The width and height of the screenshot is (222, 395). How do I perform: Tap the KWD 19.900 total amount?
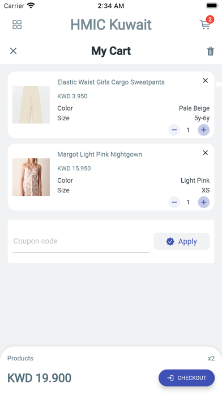click(x=40, y=378)
